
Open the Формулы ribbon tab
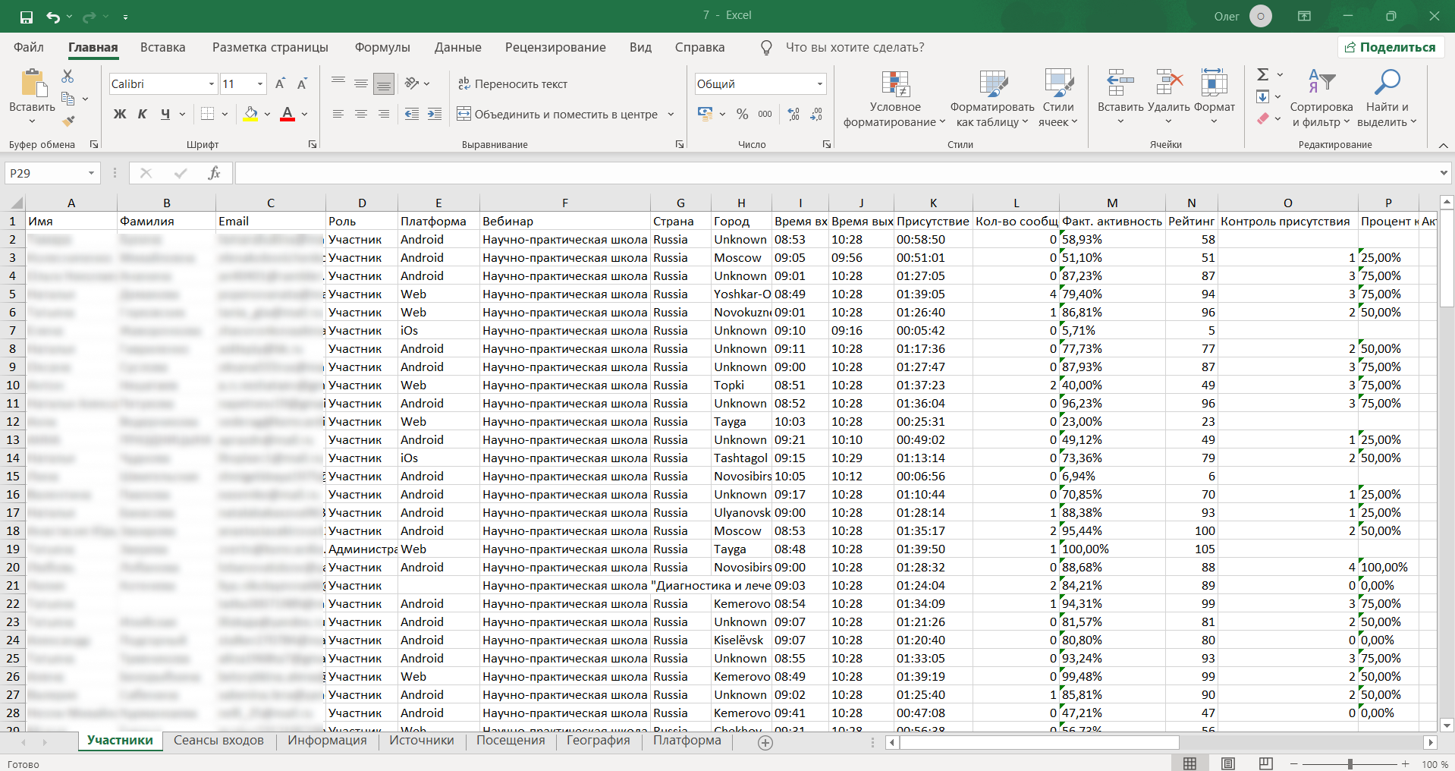[x=382, y=47]
